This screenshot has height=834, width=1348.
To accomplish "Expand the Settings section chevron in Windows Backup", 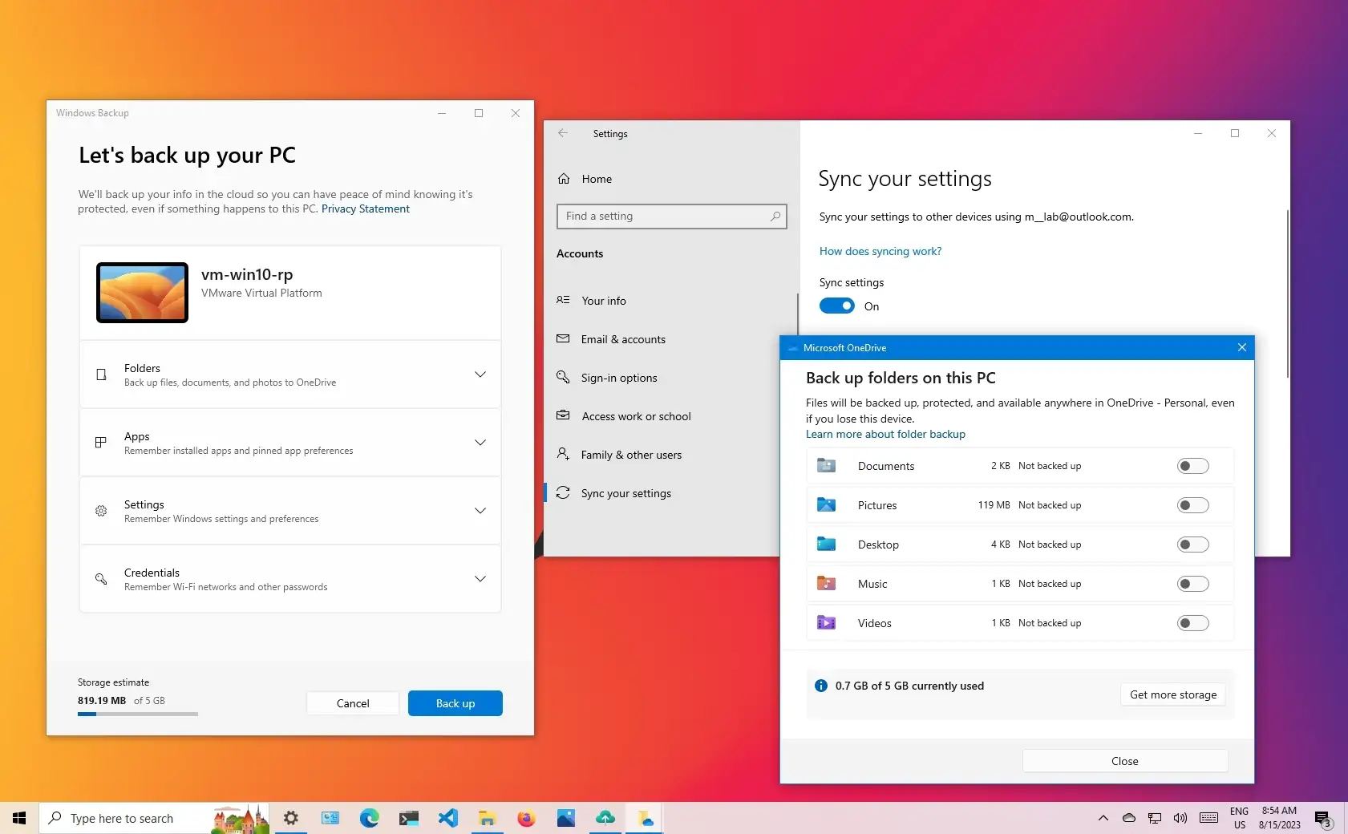I will [480, 511].
